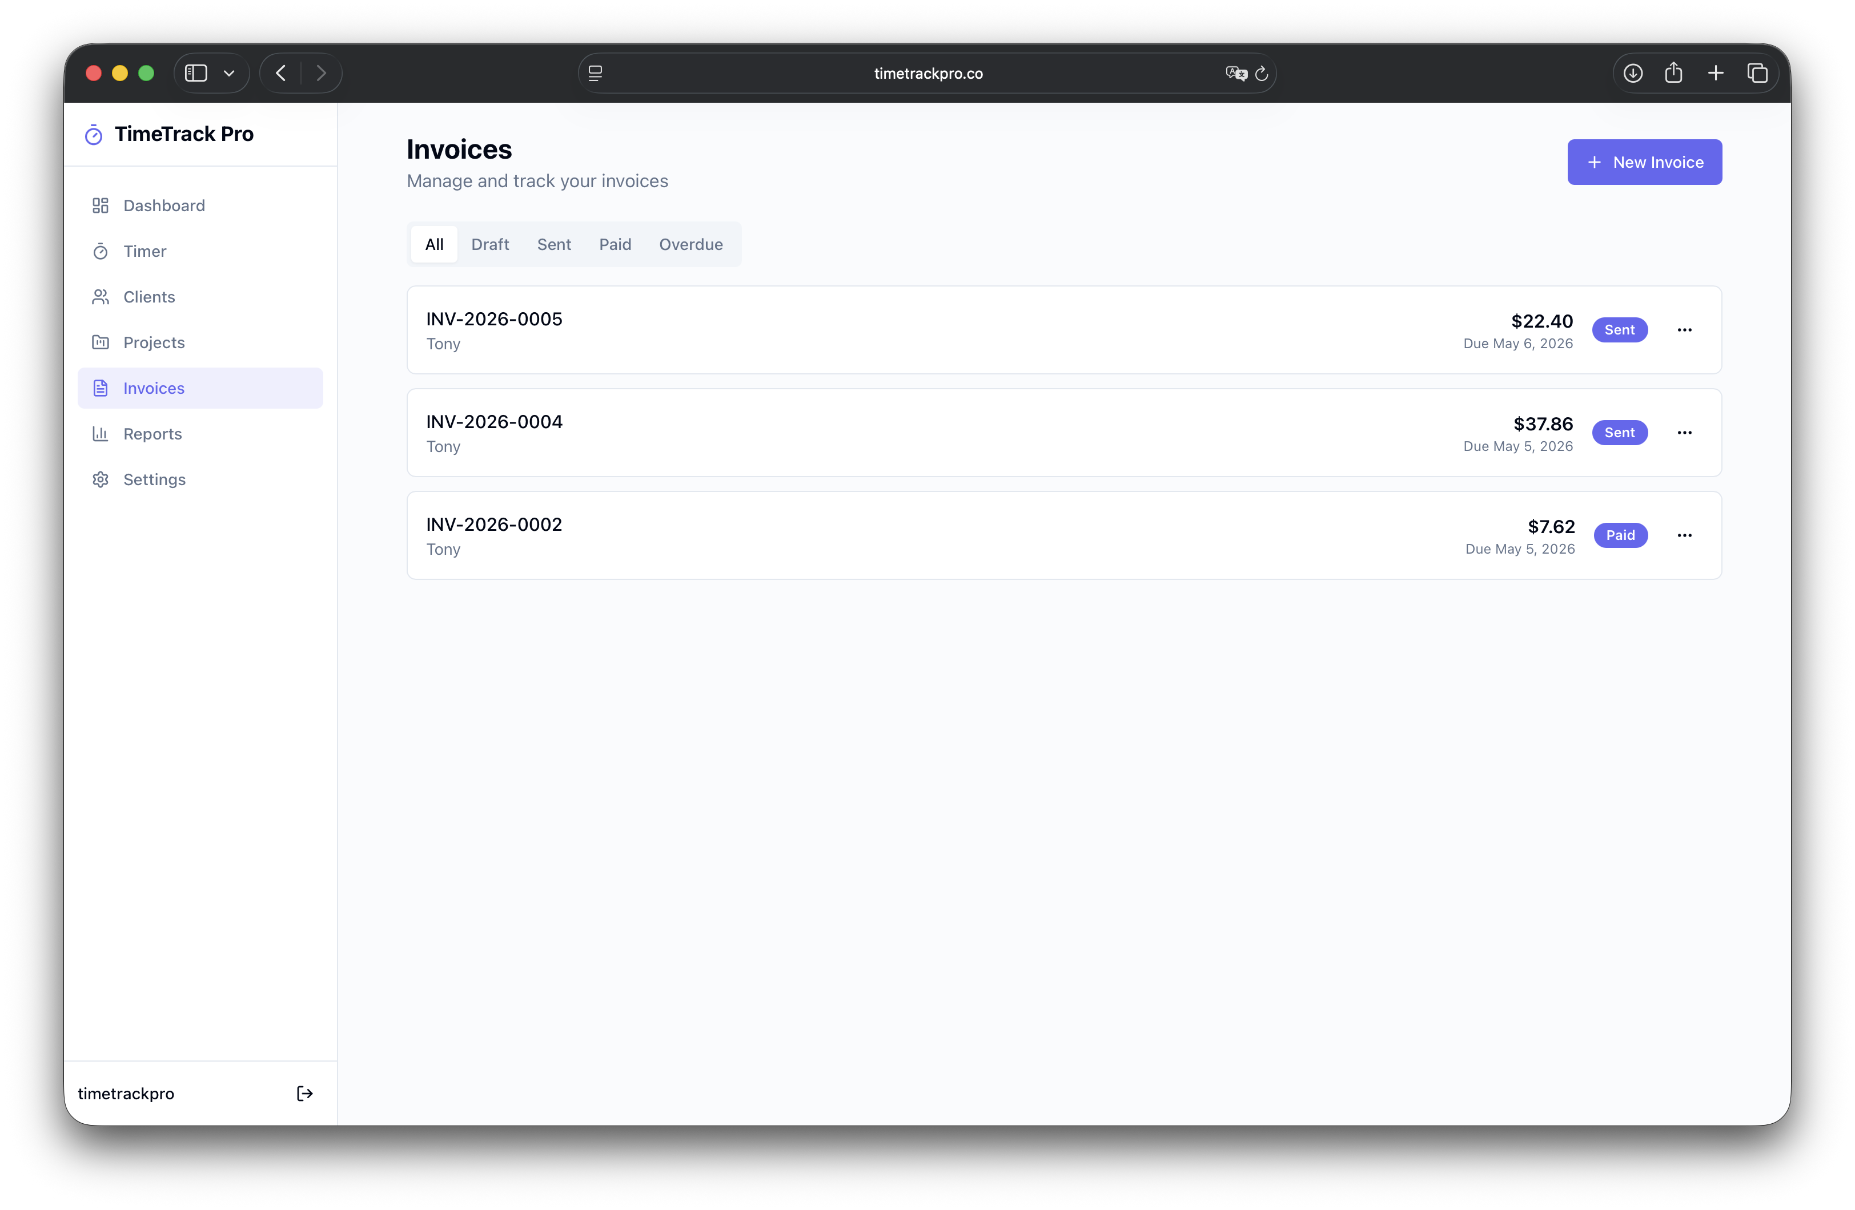Select the Dashboard icon in the sidebar
This screenshot has height=1210, width=1855.
pyautogui.click(x=101, y=205)
